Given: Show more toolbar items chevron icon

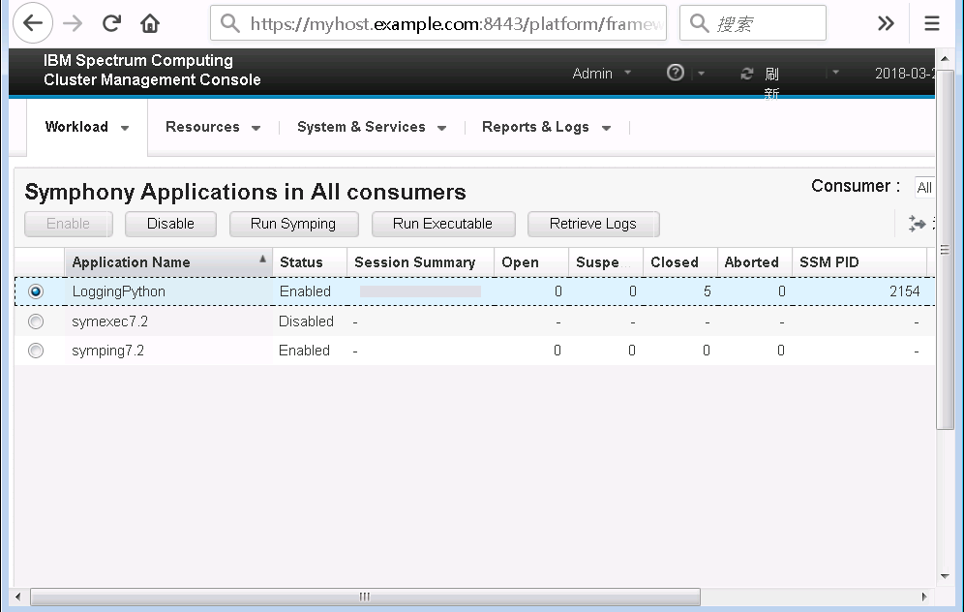Looking at the screenshot, I should coord(886,23).
